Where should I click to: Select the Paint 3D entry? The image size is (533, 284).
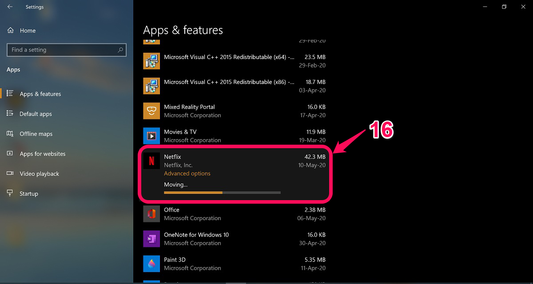(235, 264)
